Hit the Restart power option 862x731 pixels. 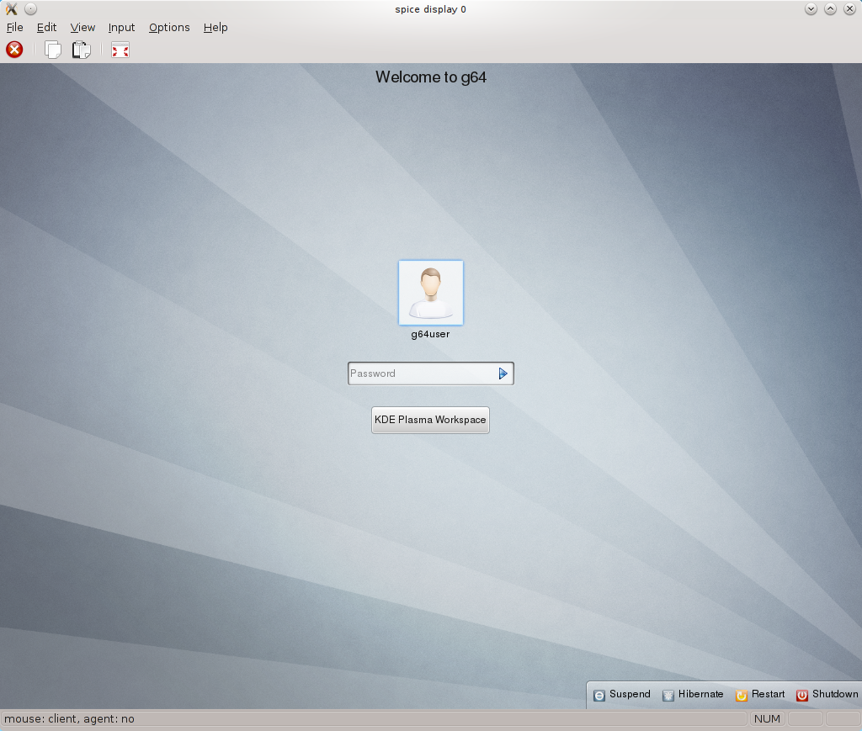[x=759, y=695]
